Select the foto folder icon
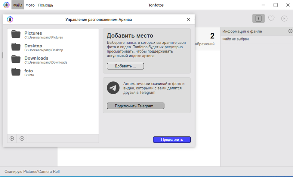Screen dimensions: 293x177 click(16, 72)
